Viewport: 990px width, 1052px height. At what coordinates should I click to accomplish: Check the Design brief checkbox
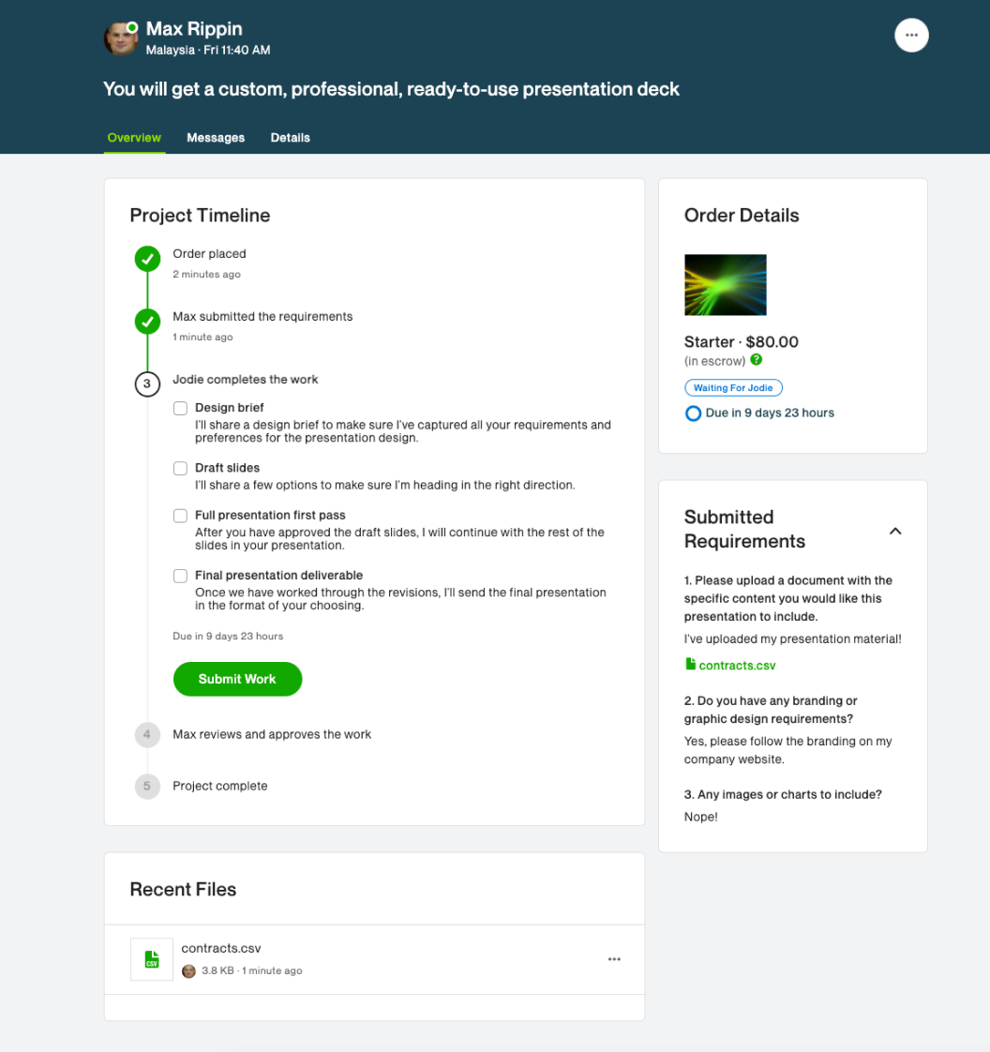pos(180,409)
